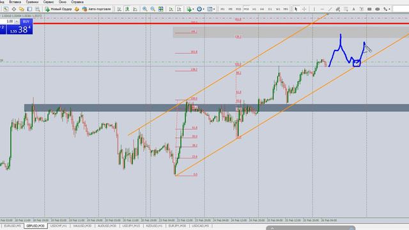This screenshot has width=409, height=230.
Task: Select the ellipse shape tool
Action: click(x=377, y=9)
